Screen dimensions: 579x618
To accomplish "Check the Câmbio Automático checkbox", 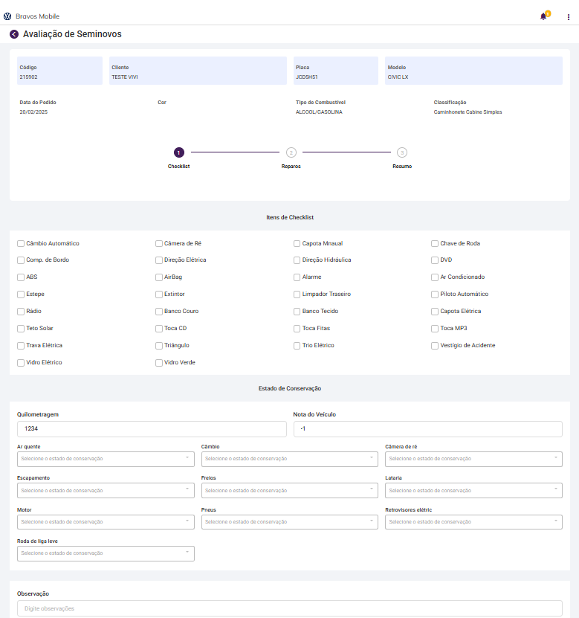I will click(21, 243).
